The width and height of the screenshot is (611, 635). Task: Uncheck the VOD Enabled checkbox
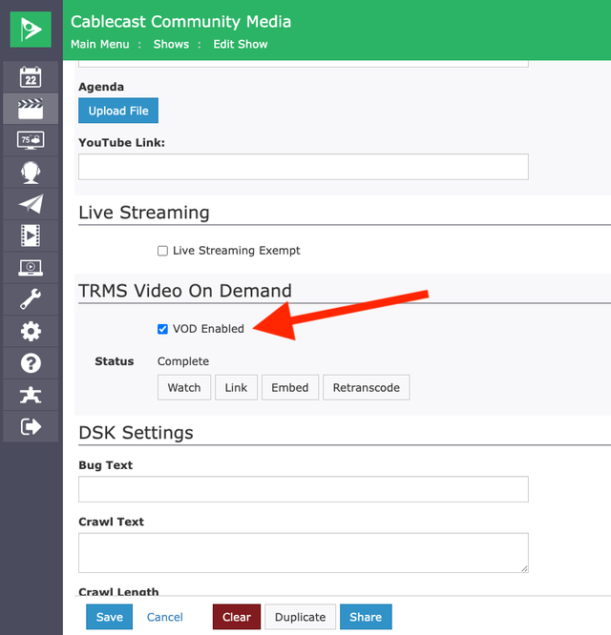162,329
